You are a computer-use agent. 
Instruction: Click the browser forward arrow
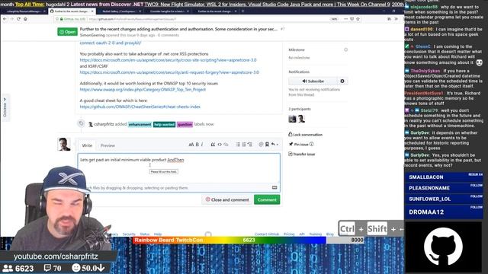click(x=11, y=19)
